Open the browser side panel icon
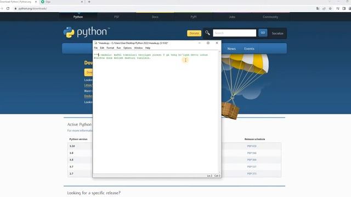This screenshot has width=351, height=197. point(344,9)
